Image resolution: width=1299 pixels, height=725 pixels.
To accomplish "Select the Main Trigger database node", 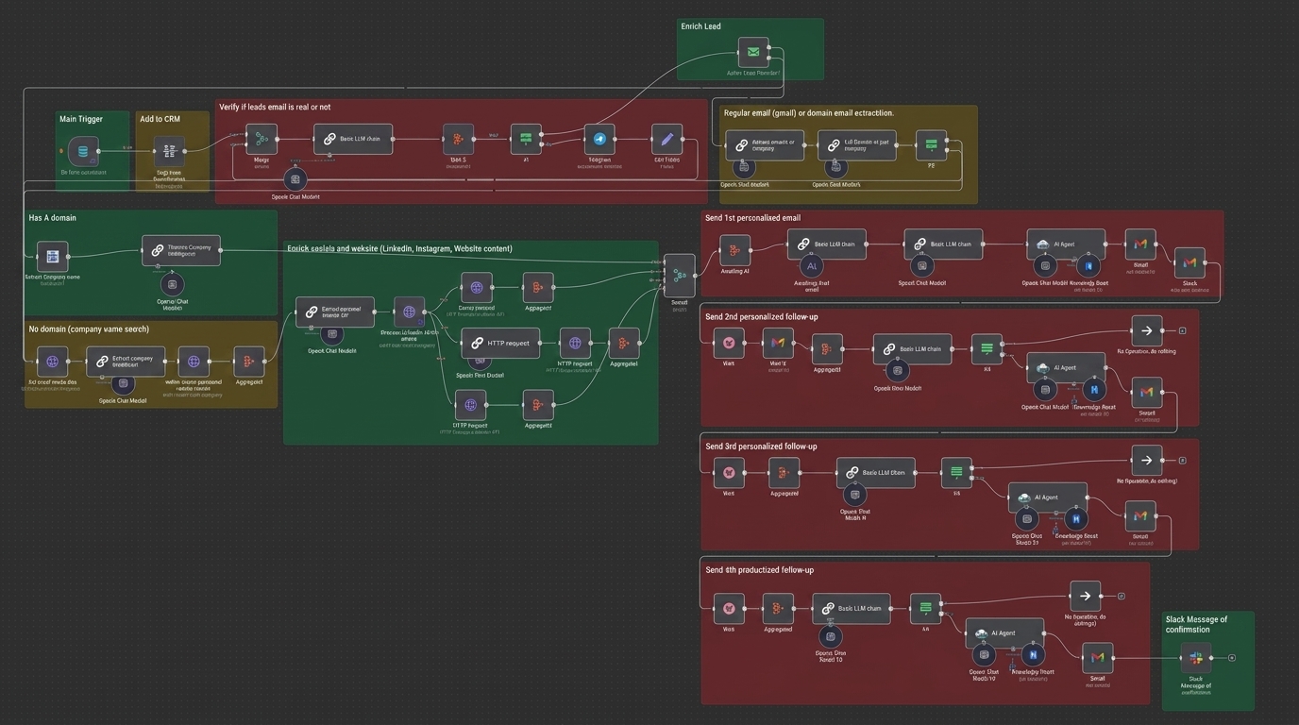I will coord(83,151).
